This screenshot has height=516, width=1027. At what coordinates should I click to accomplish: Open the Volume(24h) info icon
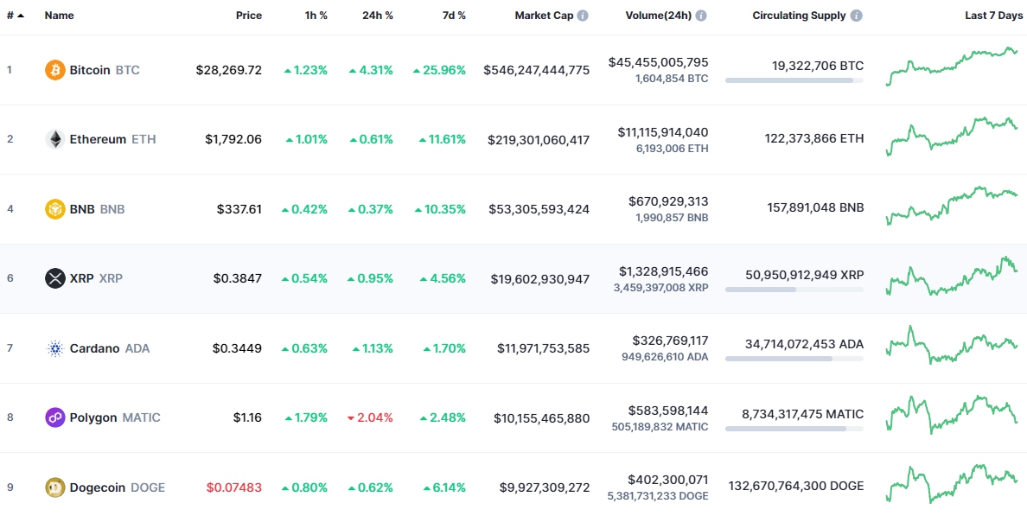coord(701,16)
